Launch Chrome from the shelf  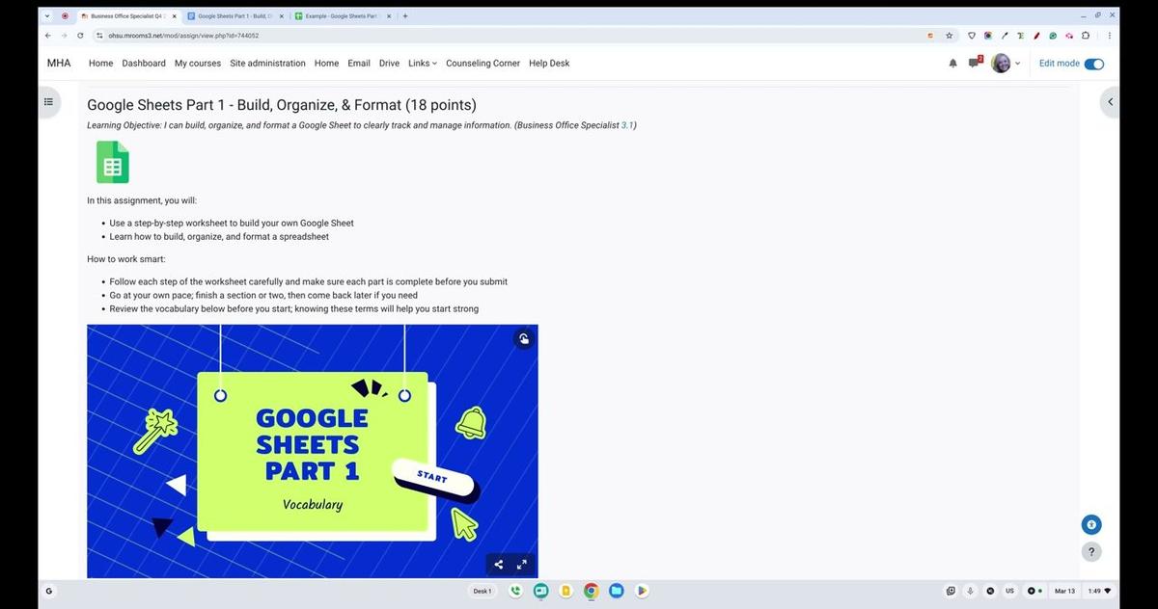[591, 591]
